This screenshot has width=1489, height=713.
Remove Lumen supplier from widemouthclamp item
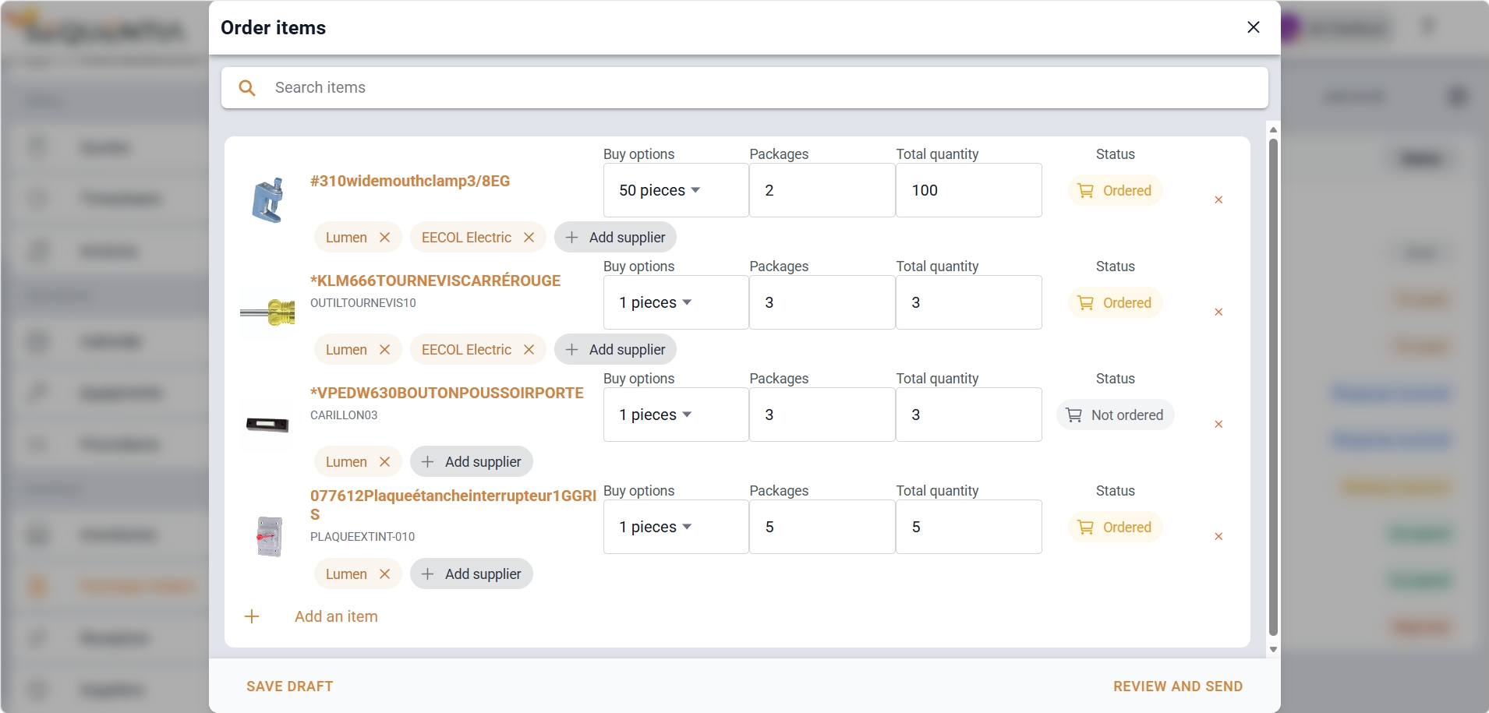click(384, 238)
